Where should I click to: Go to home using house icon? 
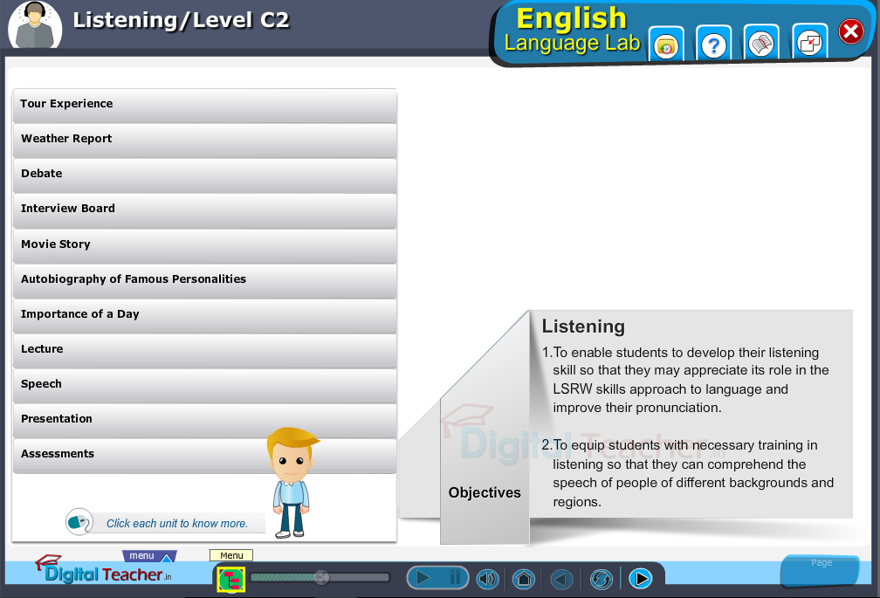click(x=523, y=578)
